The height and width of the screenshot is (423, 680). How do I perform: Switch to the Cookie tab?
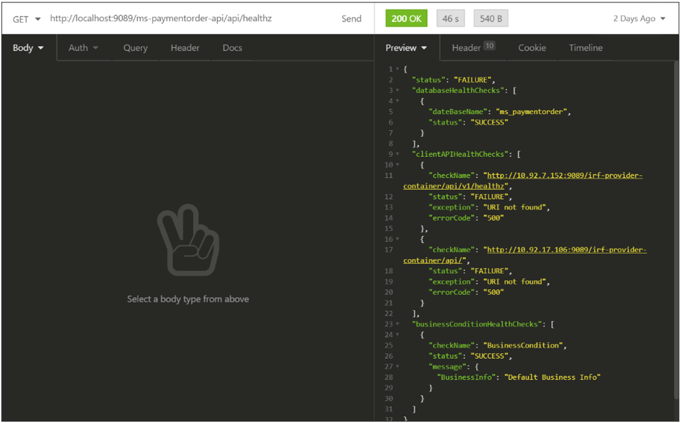(532, 48)
